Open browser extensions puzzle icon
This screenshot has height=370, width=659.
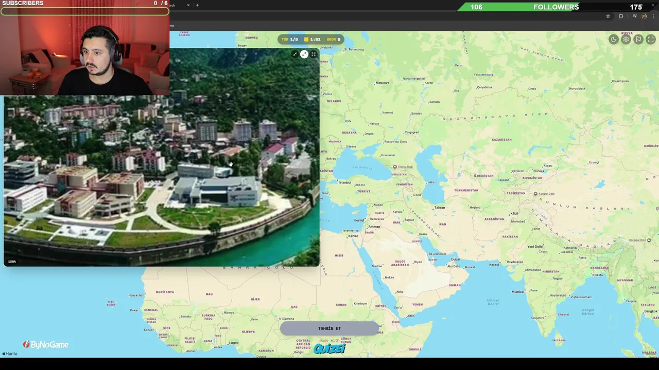point(621,16)
